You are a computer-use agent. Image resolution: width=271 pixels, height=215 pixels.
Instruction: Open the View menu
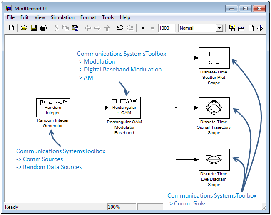click(x=40, y=17)
